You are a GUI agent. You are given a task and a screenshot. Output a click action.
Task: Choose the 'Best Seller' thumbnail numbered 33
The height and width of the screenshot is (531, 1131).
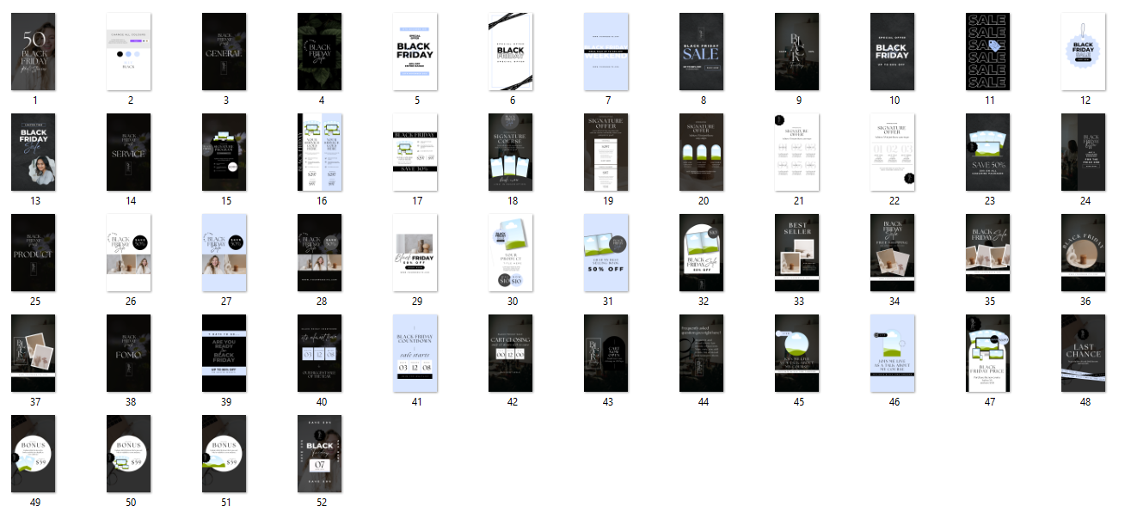click(x=796, y=253)
